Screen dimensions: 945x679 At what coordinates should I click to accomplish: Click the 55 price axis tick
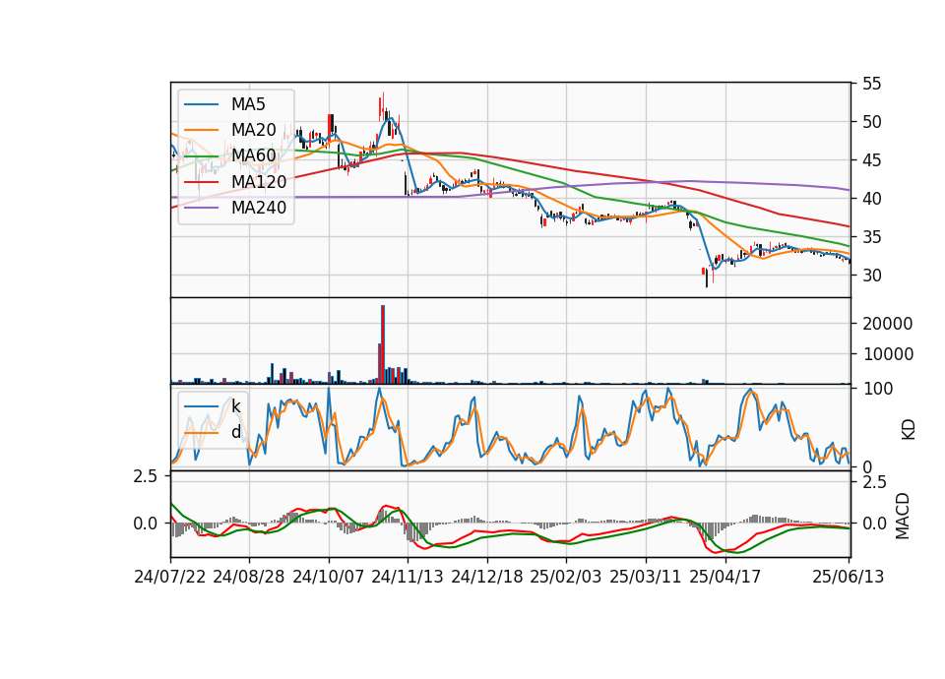coord(871,84)
